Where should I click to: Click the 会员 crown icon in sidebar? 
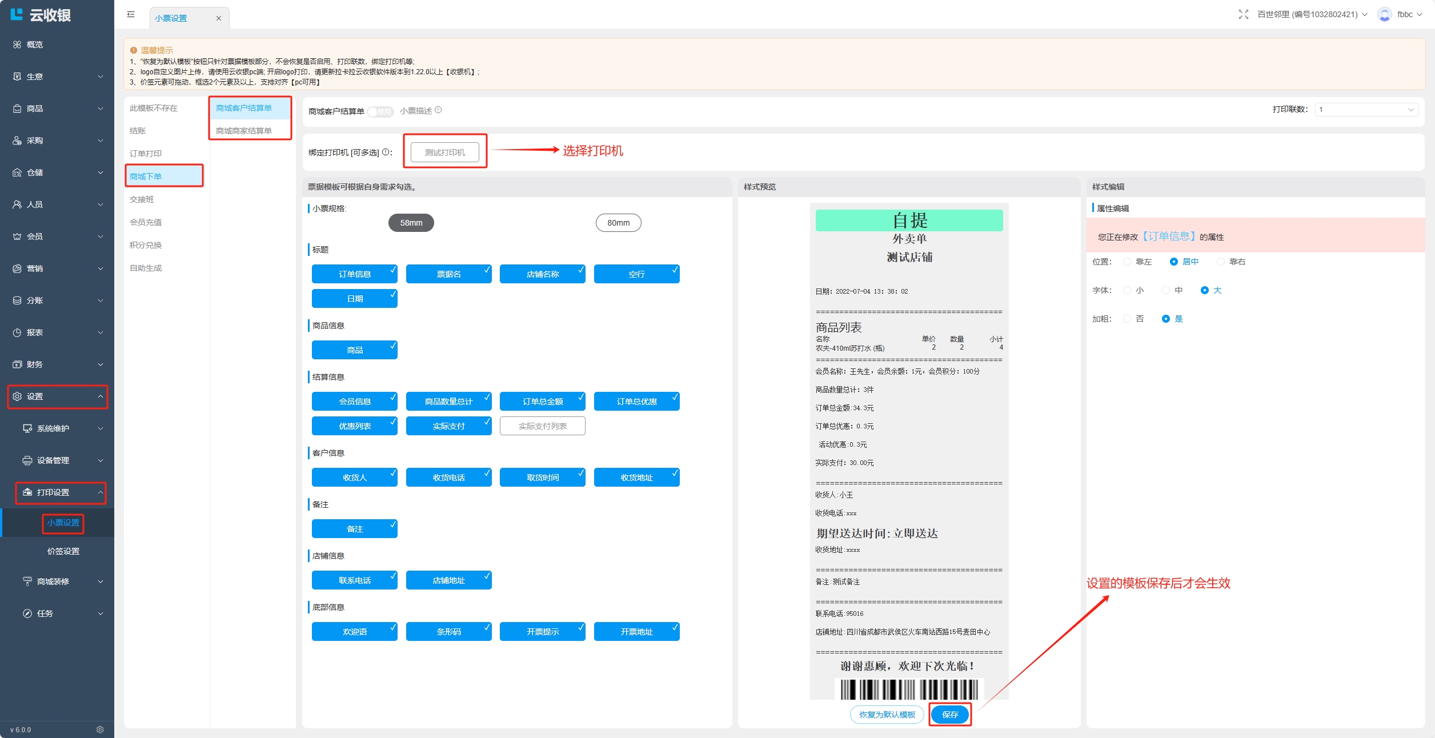[x=17, y=236]
